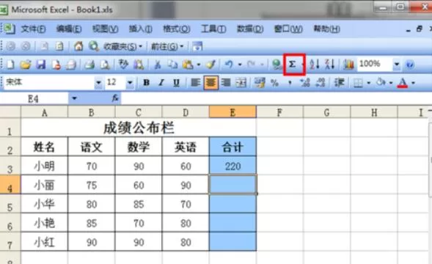This screenshot has height=264, width=432.
Task: Decrease decimal places
Action: [321, 82]
